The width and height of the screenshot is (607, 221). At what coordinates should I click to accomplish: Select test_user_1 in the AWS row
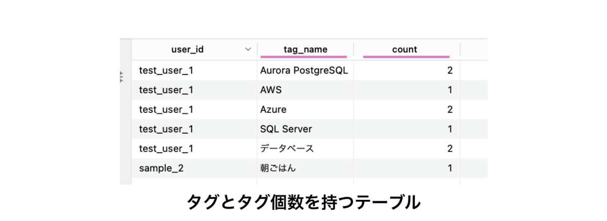[195, 90]
